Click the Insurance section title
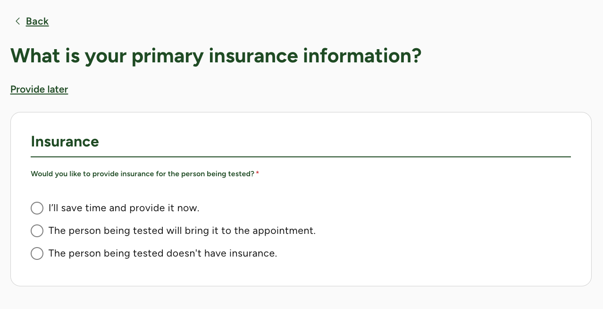This screenshot has height=309, width=603. 65,141
